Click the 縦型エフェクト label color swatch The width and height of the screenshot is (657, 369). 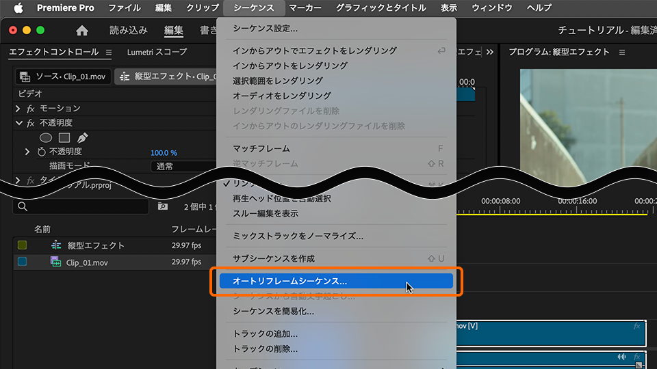[x=22, y=245]
